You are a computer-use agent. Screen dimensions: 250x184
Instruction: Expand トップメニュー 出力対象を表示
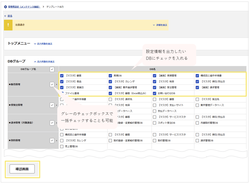[43, 44]
